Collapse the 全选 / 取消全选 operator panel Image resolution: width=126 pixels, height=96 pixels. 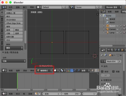[3, 52]
